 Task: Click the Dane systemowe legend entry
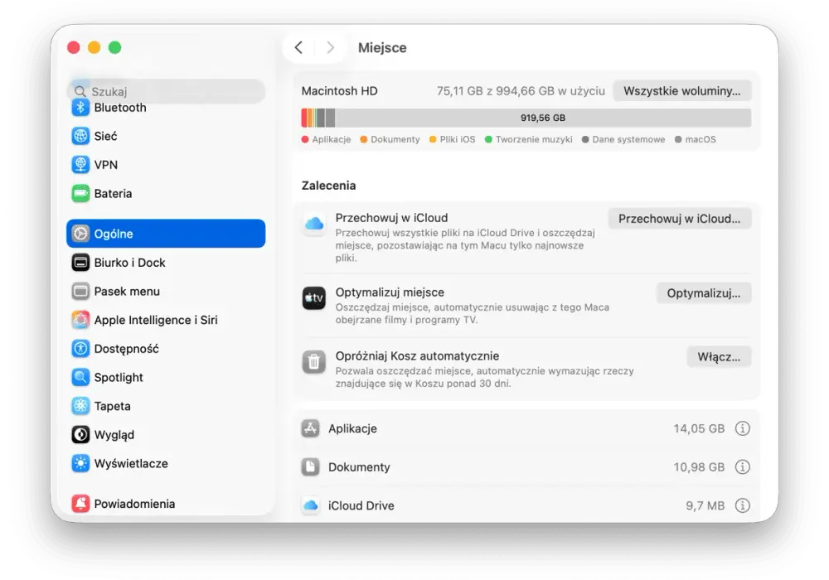tap(623, 139)
